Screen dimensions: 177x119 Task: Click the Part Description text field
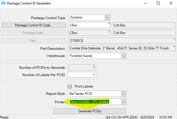coord(122,48)
